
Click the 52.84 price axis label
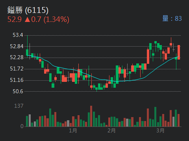pyautogui.click(x=17, y=46)
